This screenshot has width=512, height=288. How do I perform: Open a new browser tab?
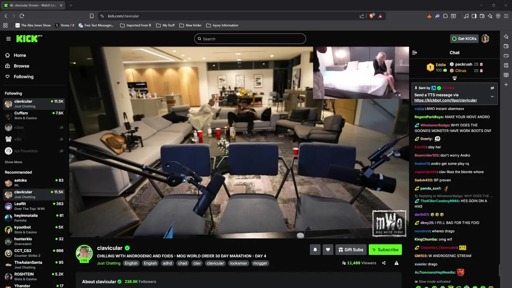pyautogui.click(x=71, y=5)
